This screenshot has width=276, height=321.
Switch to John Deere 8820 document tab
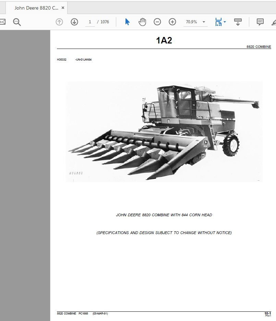click(36, 8)
